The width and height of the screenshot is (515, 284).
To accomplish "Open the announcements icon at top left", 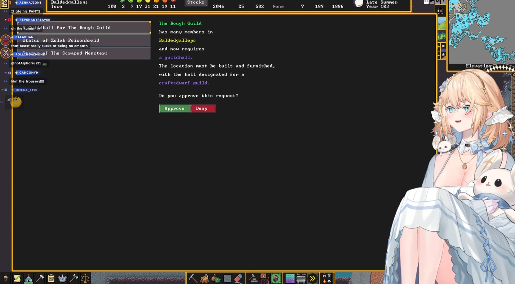I will pyautogui.click(x=4, y=3).
